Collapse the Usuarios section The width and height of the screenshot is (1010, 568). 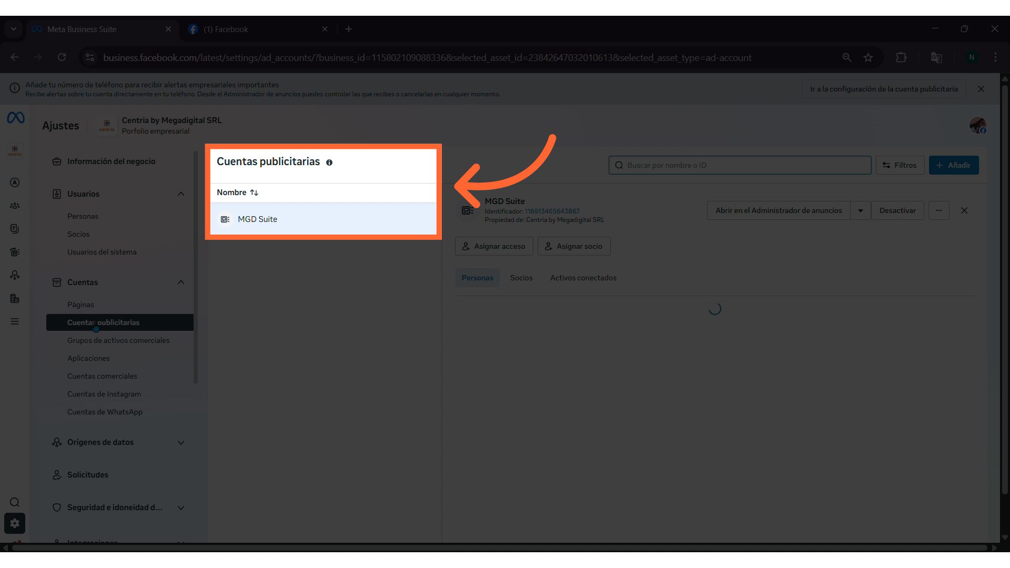coord(181,194)
